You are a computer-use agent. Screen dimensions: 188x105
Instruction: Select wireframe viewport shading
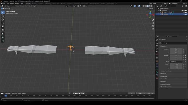(146, 6)
